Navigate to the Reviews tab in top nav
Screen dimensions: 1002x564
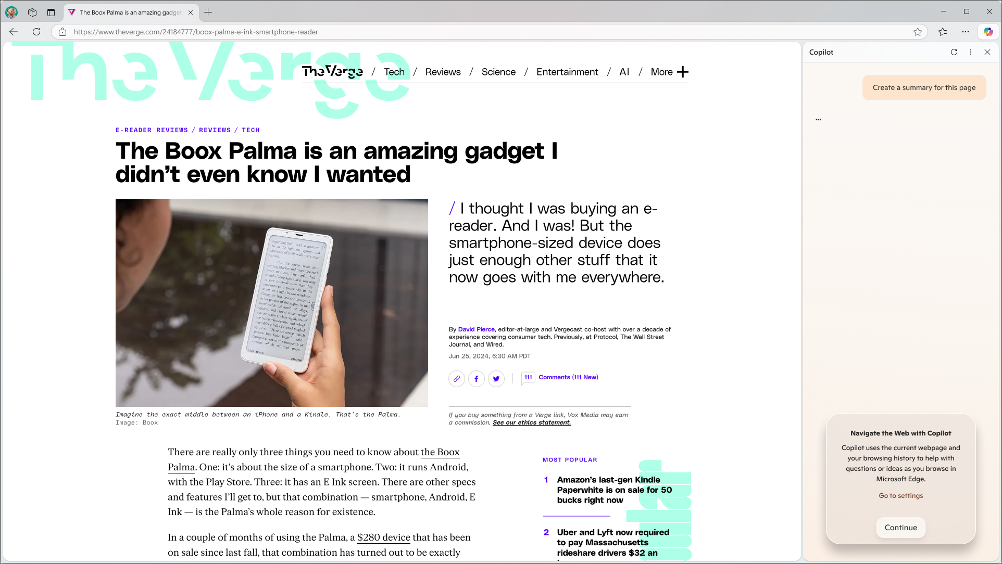coord(443,71)
